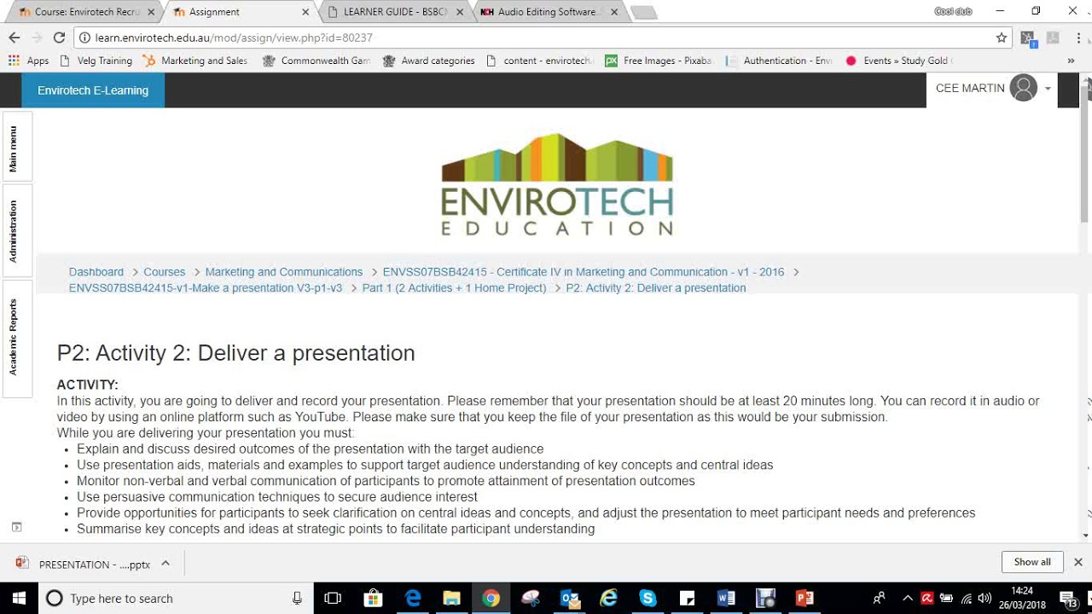Activate the Cortana microphone
1092x614 pixels.
(x=297, y=598)
